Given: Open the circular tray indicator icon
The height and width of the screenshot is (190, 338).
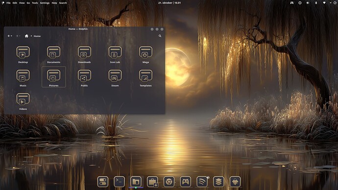Looking at the screenshot, I should [300, 3].
